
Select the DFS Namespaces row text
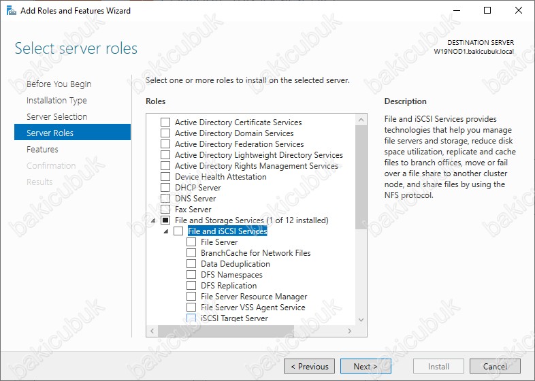coord(231,275)
